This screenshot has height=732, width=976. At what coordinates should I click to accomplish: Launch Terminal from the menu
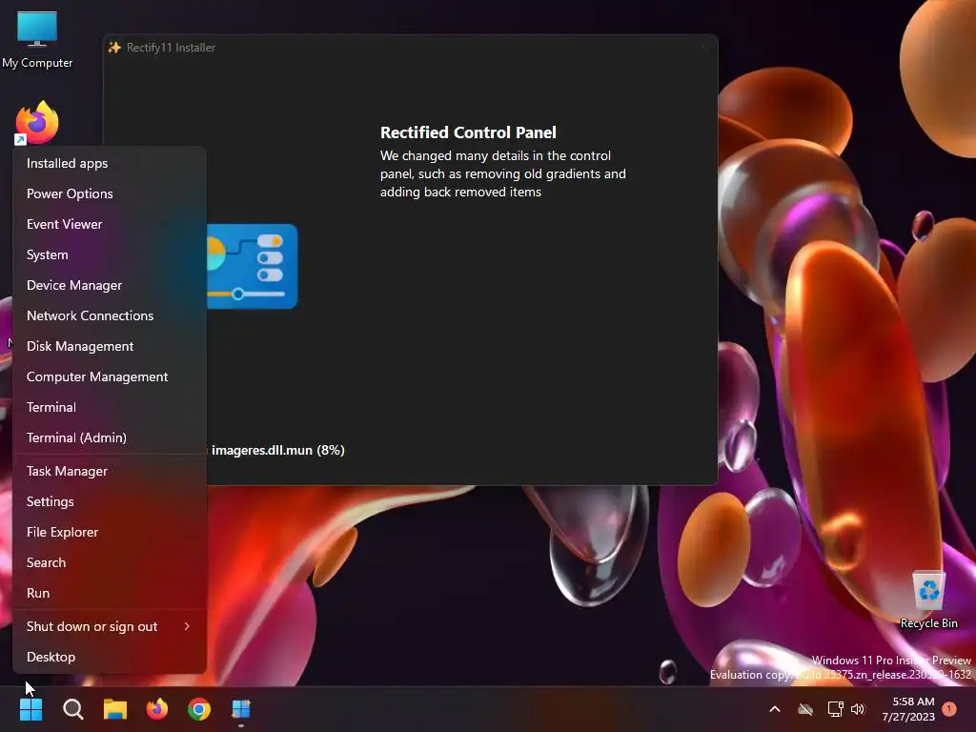110,407
